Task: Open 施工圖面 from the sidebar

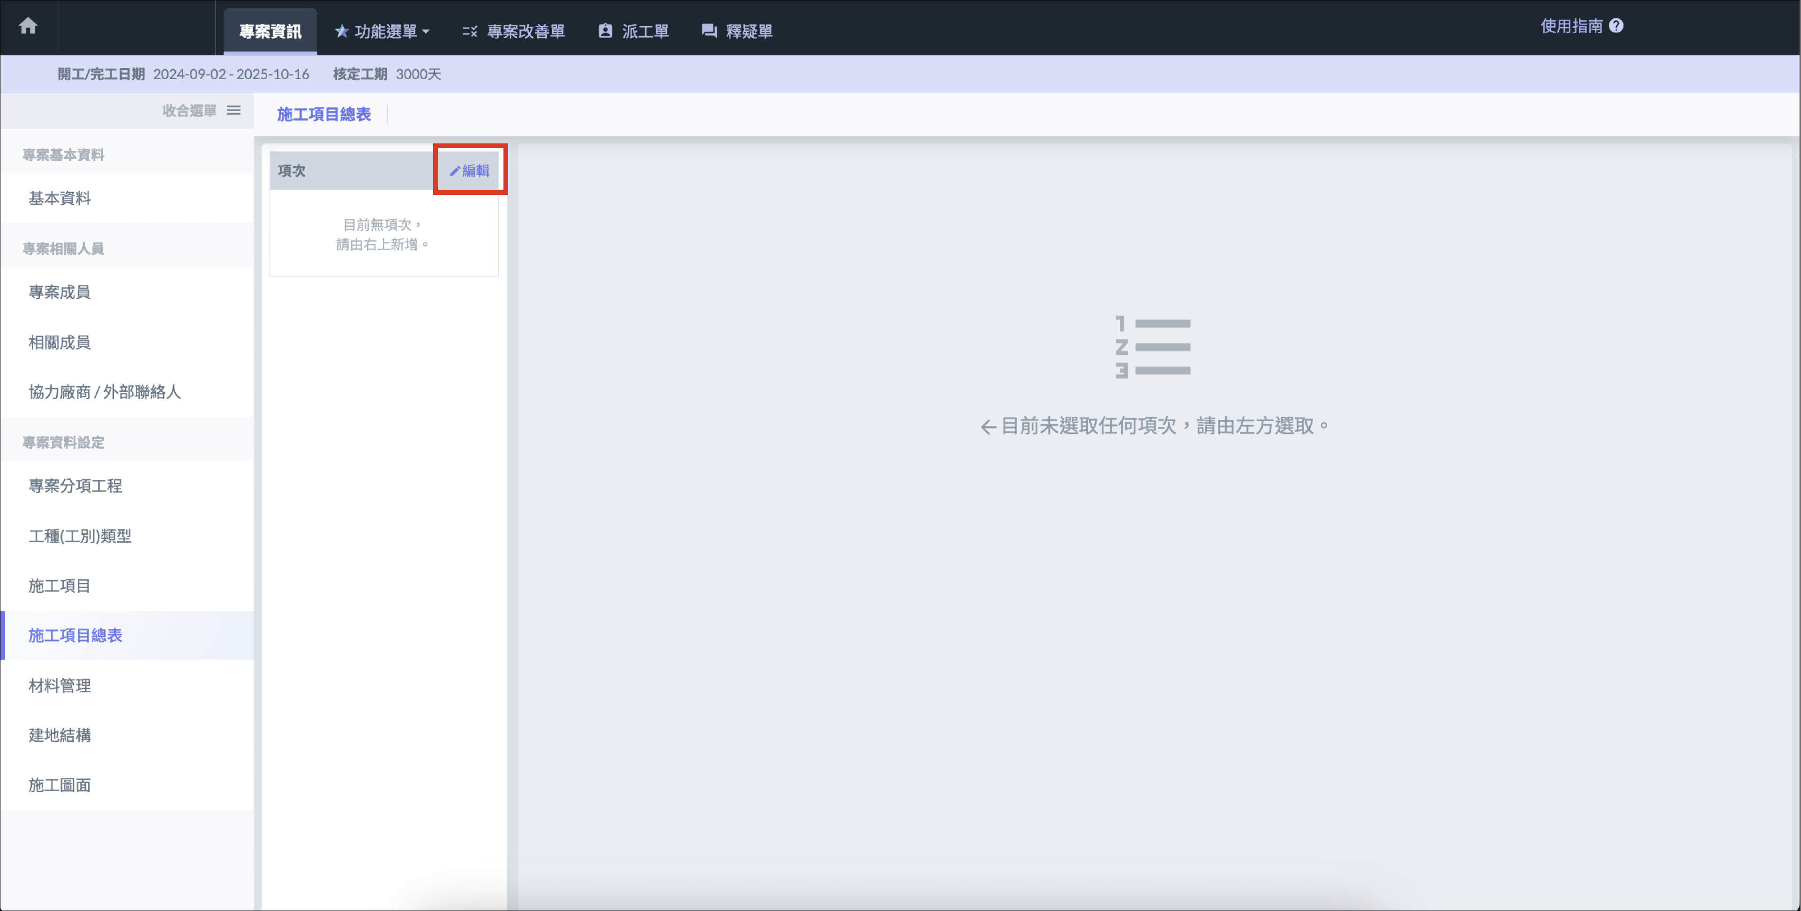Action: coord(60,785)
